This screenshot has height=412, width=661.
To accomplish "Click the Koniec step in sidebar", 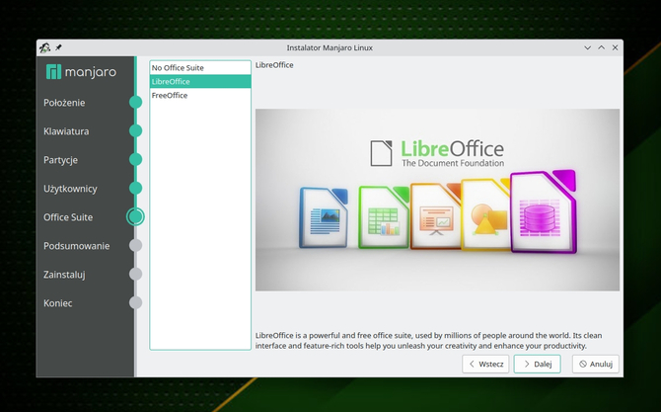I will click(58, 303).
